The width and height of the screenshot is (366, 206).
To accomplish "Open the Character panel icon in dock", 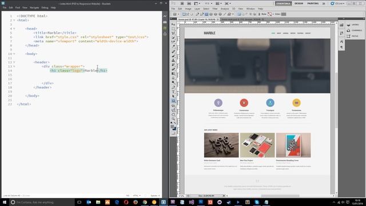I will pos(341,41).
